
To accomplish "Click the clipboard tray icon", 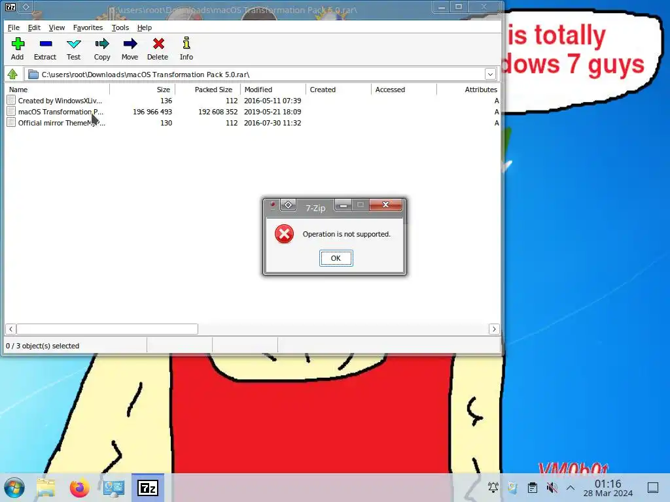I will coord(533,487).
